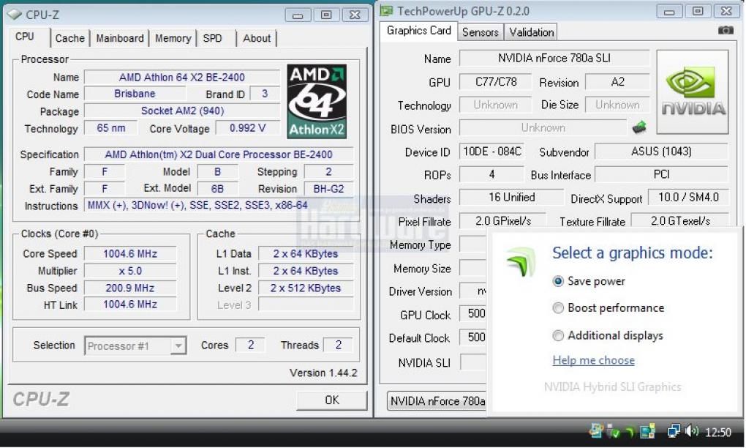
Task: Open the network connections tray icon
Action: pyautogui.click(x=674, y=431)
